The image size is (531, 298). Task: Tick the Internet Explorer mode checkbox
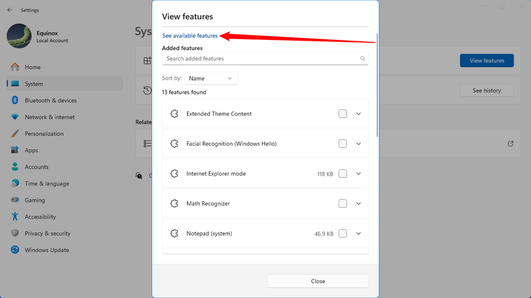[342, 174]
